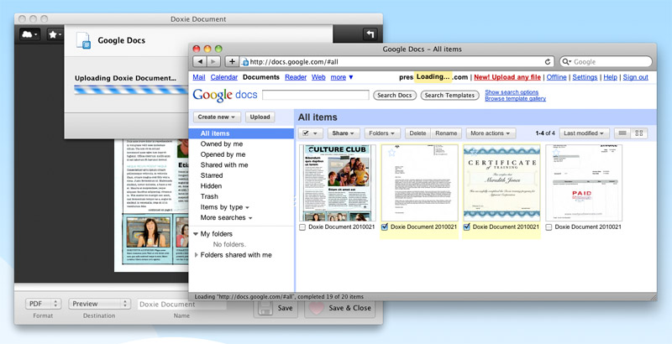Open the More actions dropdown
The image size is (672, 344).
point(491,133)
